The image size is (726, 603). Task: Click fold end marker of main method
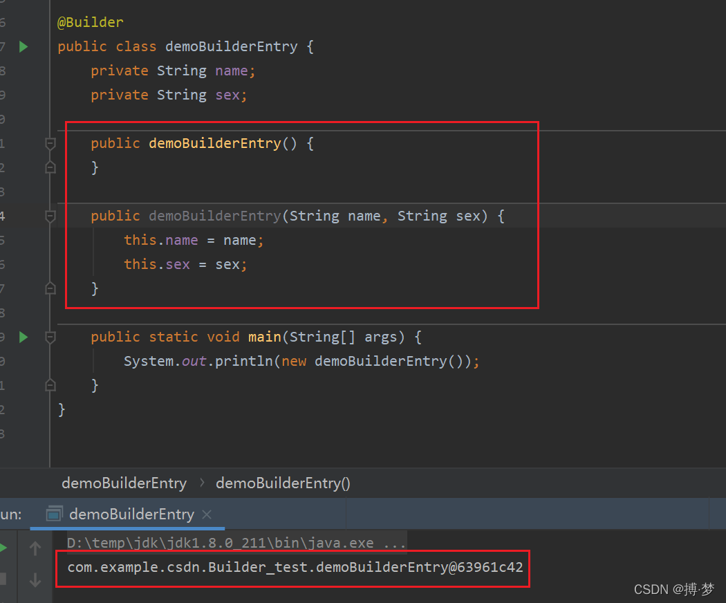pos(50,385)
